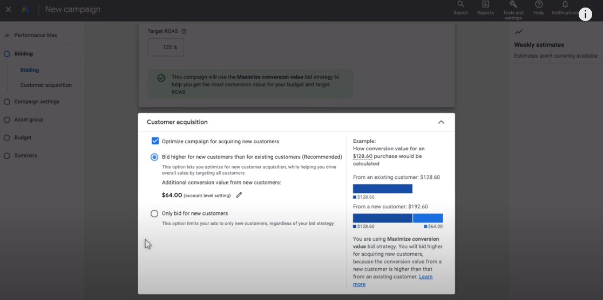Click the light blue $64.00 bar segment
The width and height of the screenshot is (603, 300).
[428, 218]
